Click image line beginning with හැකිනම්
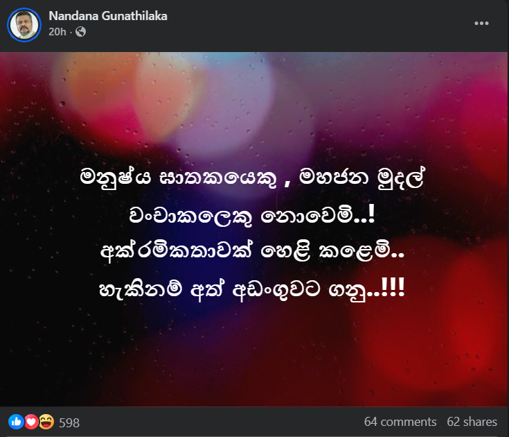The height and width of the screenshot is (437, 509). tap(252, 289)
